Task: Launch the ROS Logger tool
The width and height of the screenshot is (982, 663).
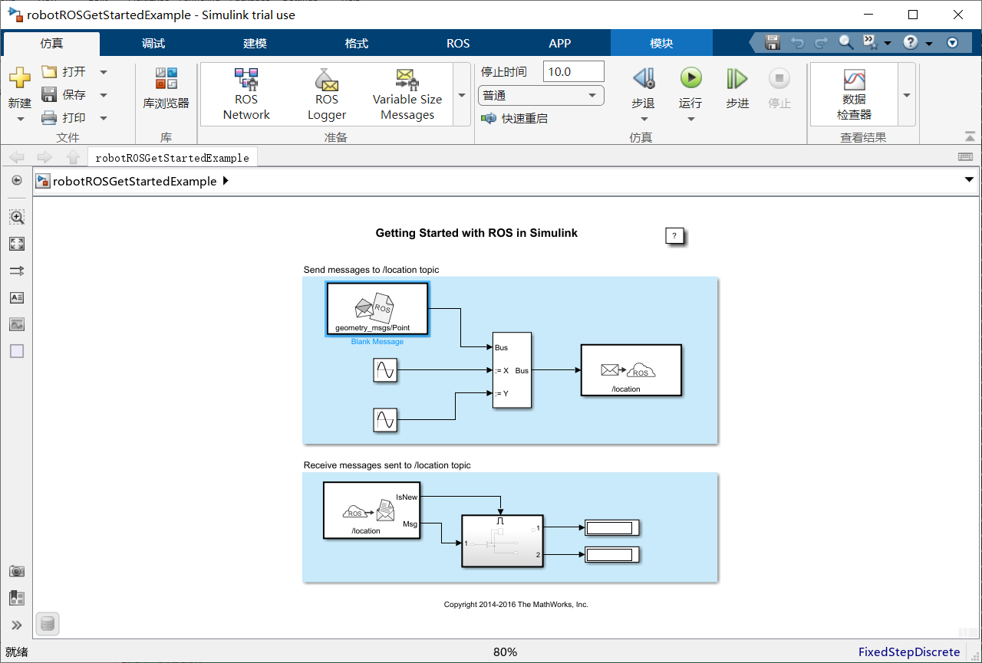Action: tap(327, 94)
